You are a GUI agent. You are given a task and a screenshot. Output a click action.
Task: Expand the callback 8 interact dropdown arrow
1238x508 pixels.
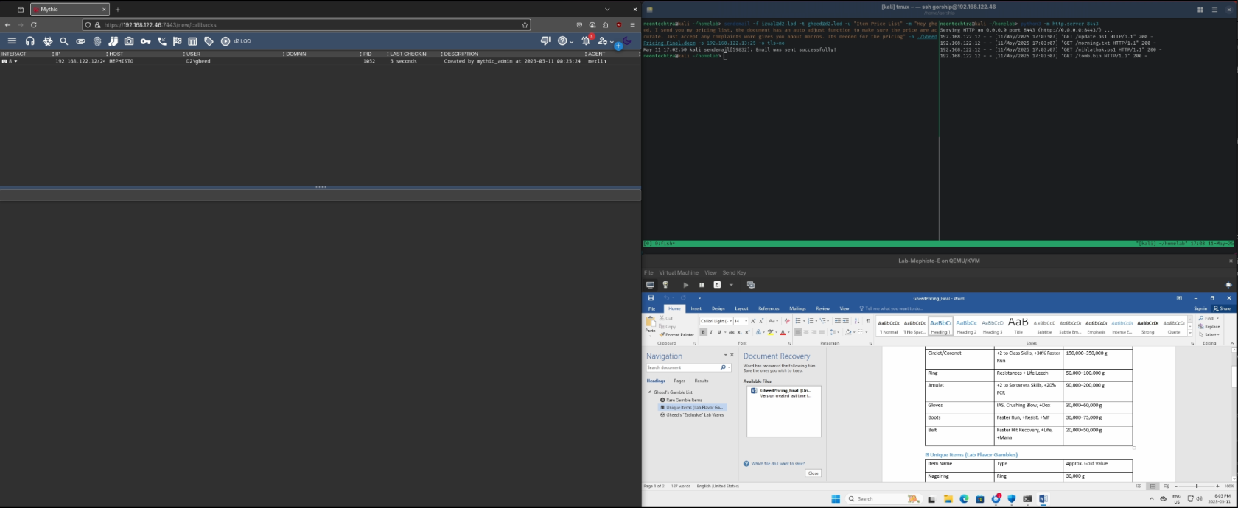(15, 61)
